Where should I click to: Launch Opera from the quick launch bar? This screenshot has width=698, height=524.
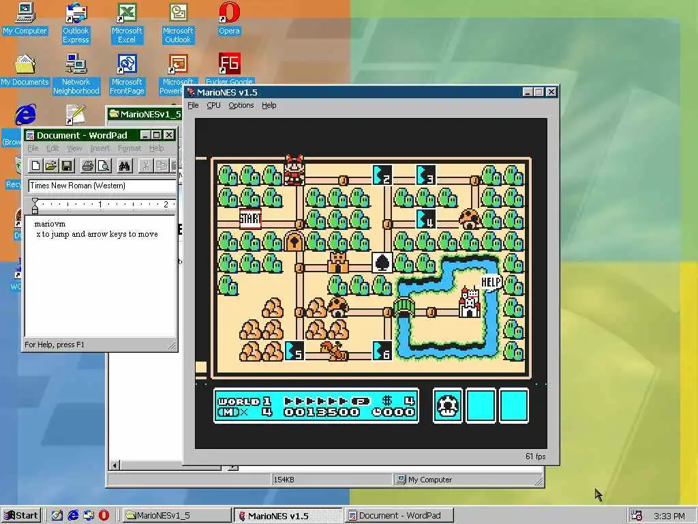pyautogui.click(x=104, y=516)
